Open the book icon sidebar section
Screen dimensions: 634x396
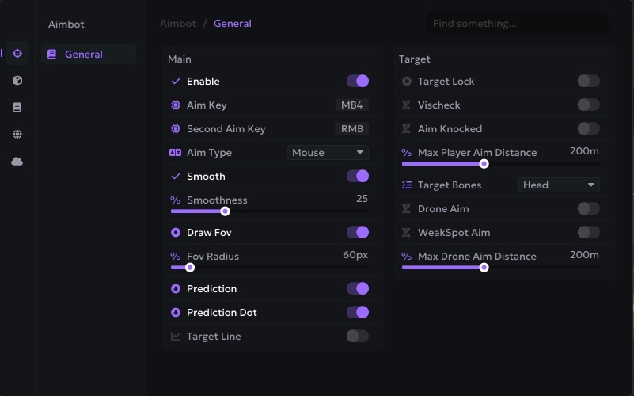pos(17,108)
